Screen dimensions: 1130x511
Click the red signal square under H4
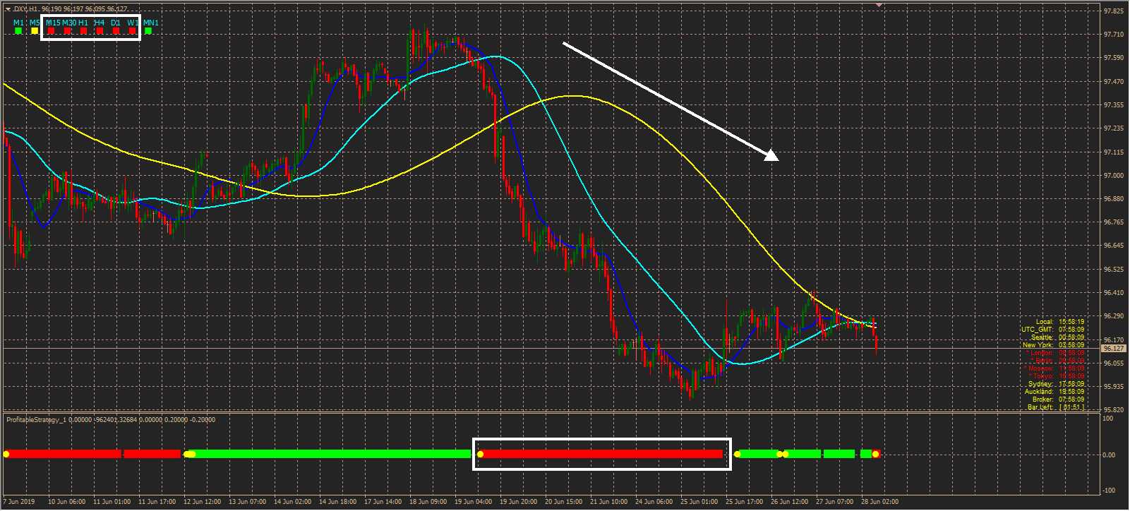[x=100, y=31]
